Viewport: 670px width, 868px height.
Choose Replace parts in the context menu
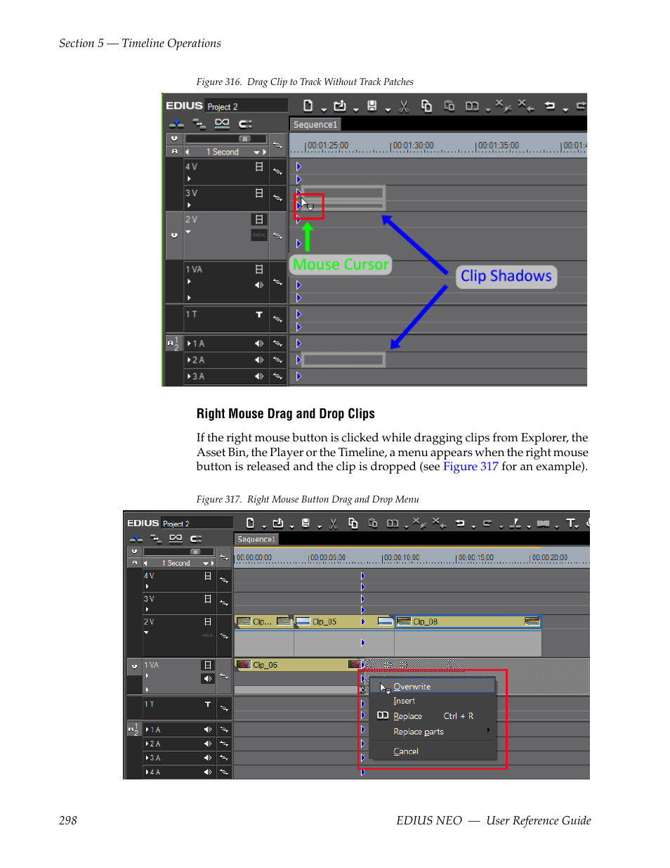click(419, 732)
